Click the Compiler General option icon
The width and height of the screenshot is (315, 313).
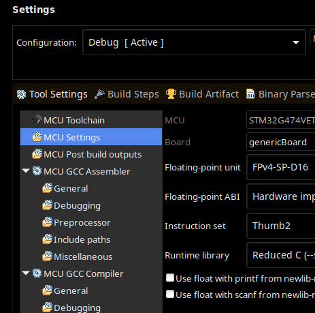(47, 290)
